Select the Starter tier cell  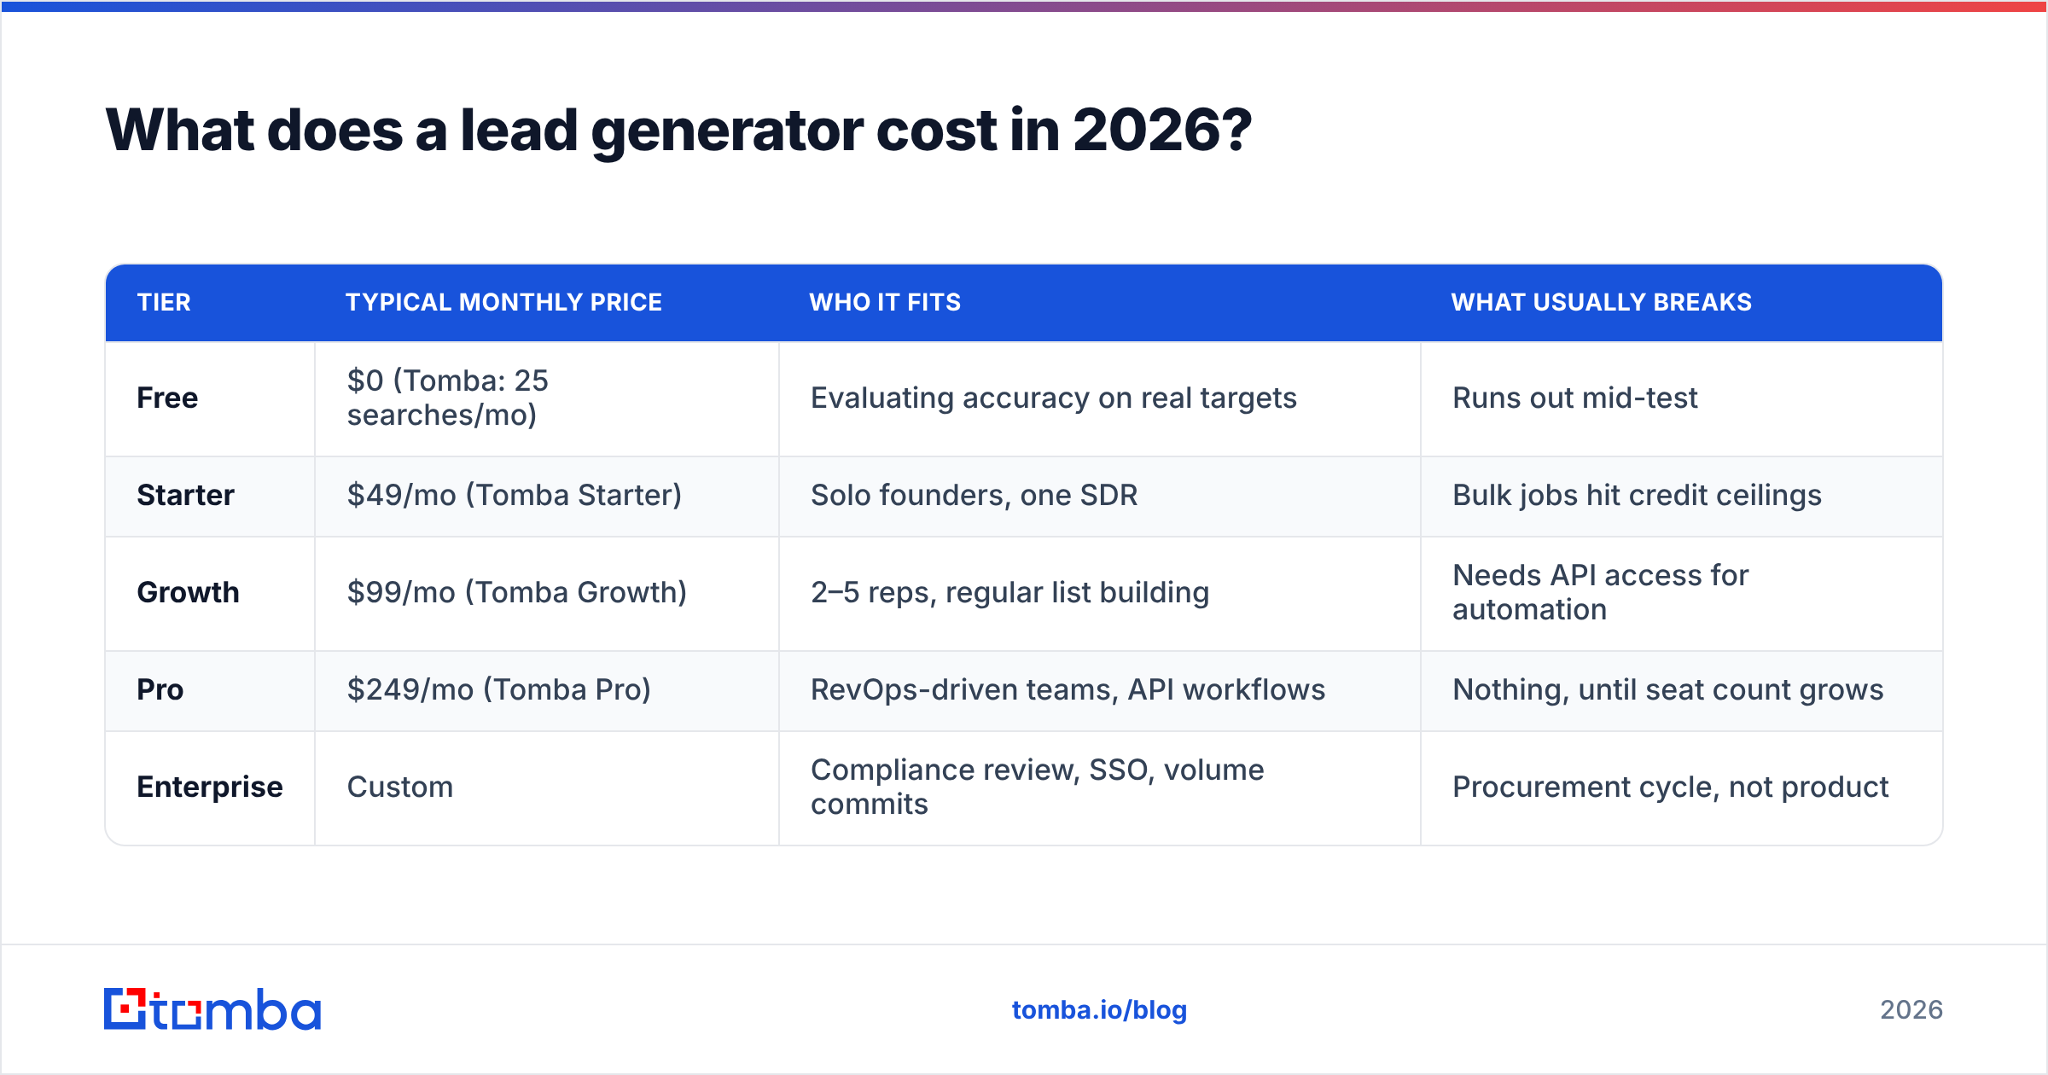pyautogui.click(x=210, y=496)
